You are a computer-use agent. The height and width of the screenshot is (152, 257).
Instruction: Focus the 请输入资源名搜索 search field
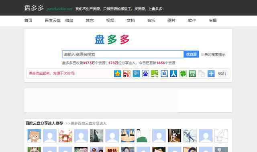coord(123,54)
